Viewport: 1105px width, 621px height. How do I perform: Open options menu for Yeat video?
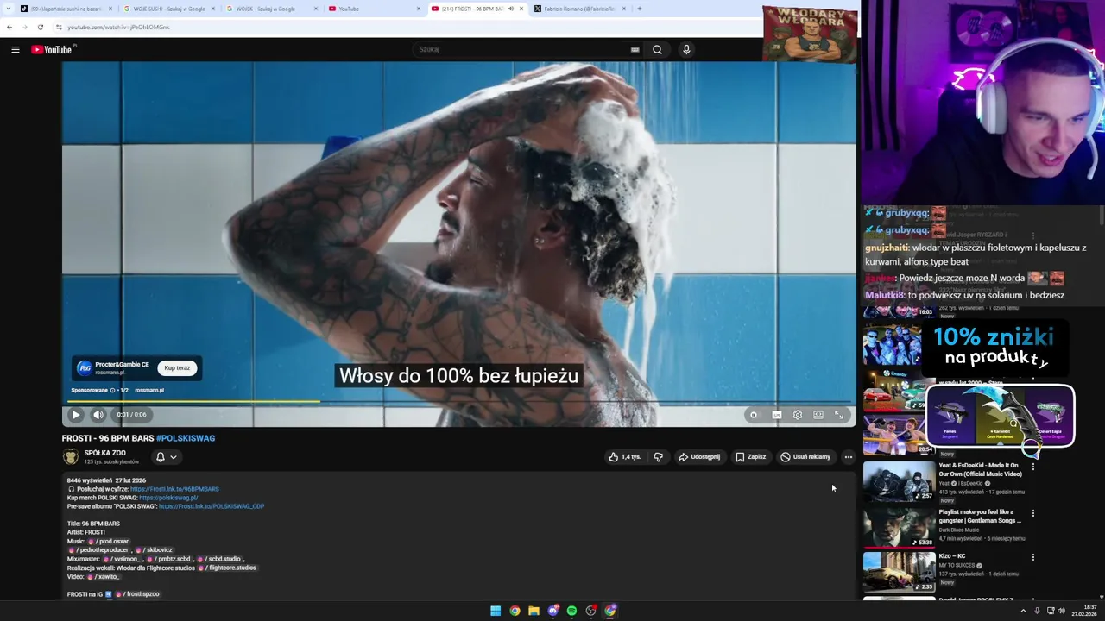click(x=1032, y=467)
